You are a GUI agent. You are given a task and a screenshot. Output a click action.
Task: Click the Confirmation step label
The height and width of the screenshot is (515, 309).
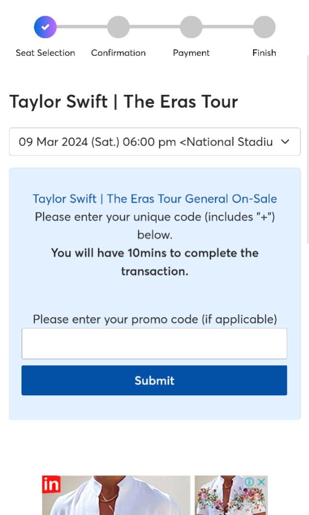pyautogui.click(x=118, y=52)
